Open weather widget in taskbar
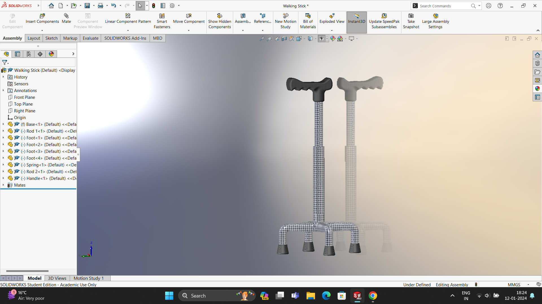 click(26, 296)
